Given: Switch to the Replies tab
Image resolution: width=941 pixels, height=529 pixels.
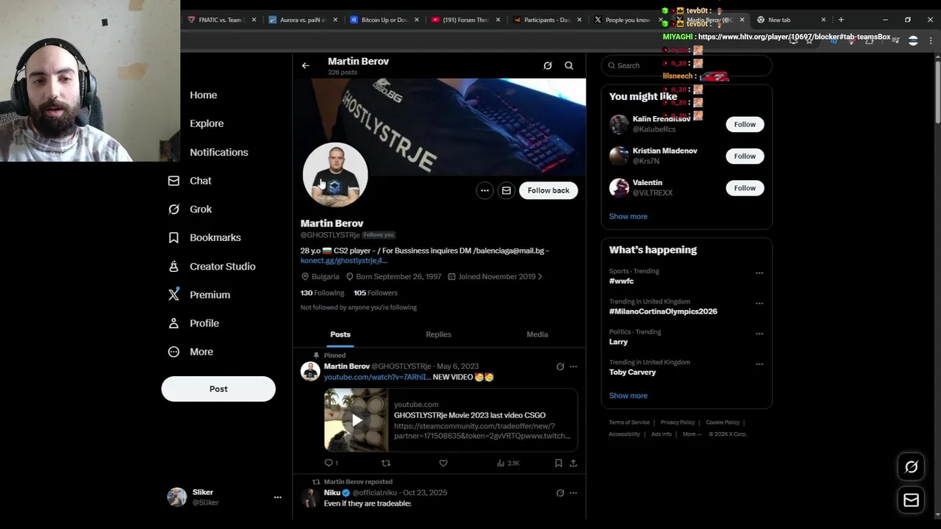Looking at the screenshot, I should coord(438,334).
